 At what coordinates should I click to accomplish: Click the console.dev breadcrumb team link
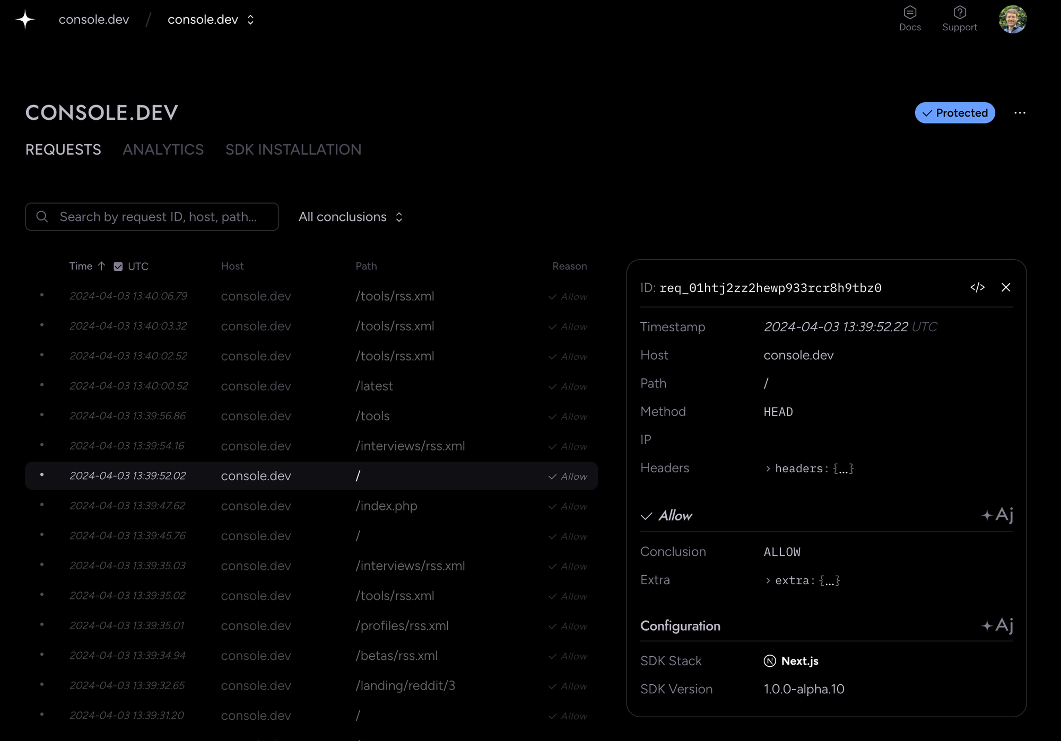pos(94,20)
